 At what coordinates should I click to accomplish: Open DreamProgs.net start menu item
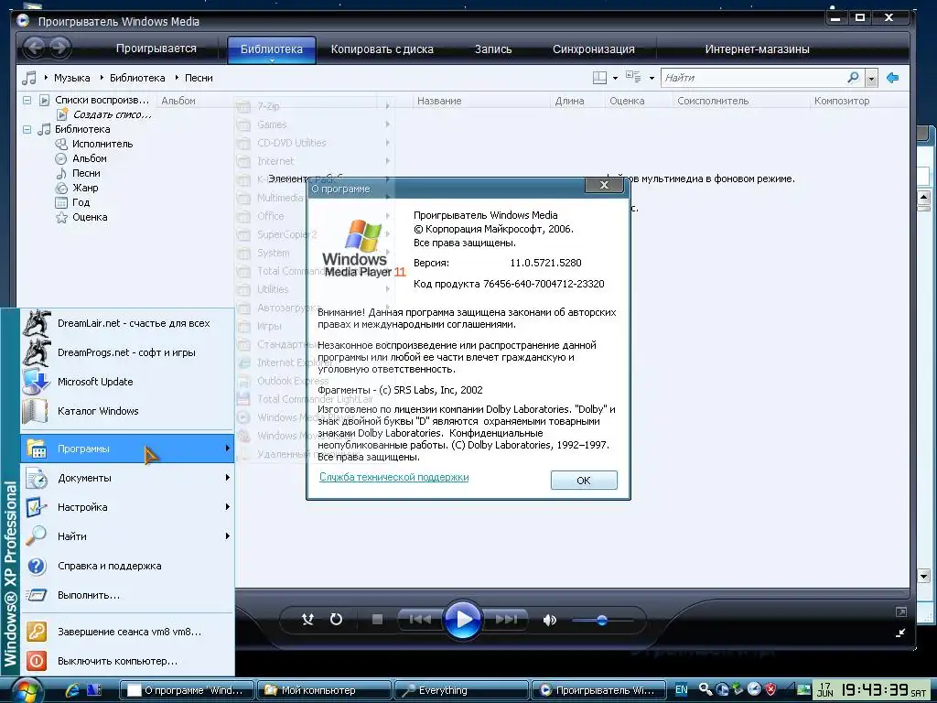pyautogui.click(x=126, y=352)
